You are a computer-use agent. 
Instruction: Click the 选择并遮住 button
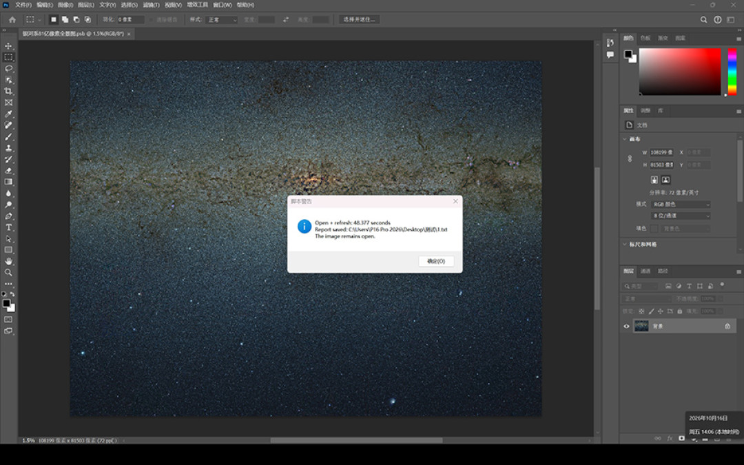coord(359,20)
